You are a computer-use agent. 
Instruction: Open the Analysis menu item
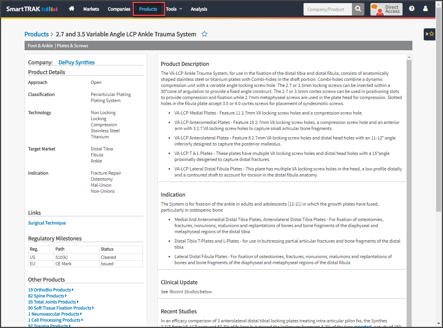pyautogui.click(x=199, y=9)
